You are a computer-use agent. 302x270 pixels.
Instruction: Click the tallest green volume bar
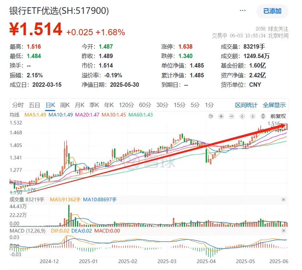click(69, 216)
